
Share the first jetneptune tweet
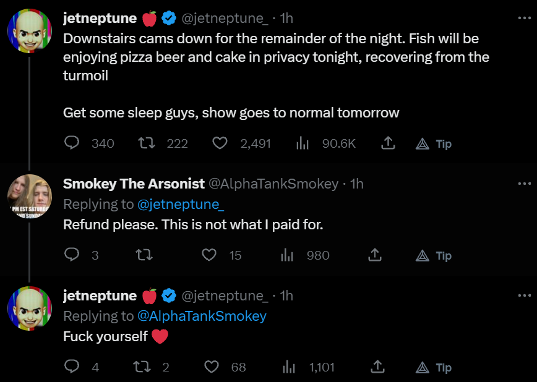click(388, 143)
